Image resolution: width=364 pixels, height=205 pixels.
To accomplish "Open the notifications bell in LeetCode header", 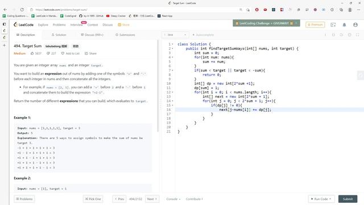I will coord(344,24).
